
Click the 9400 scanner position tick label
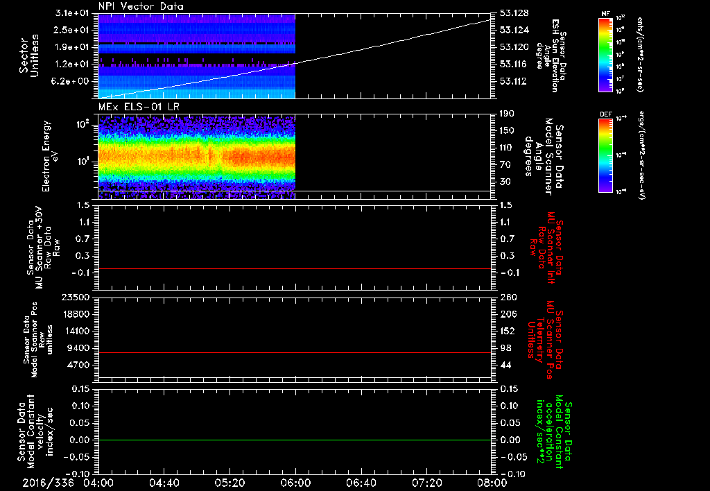click(x=78, y=348)
